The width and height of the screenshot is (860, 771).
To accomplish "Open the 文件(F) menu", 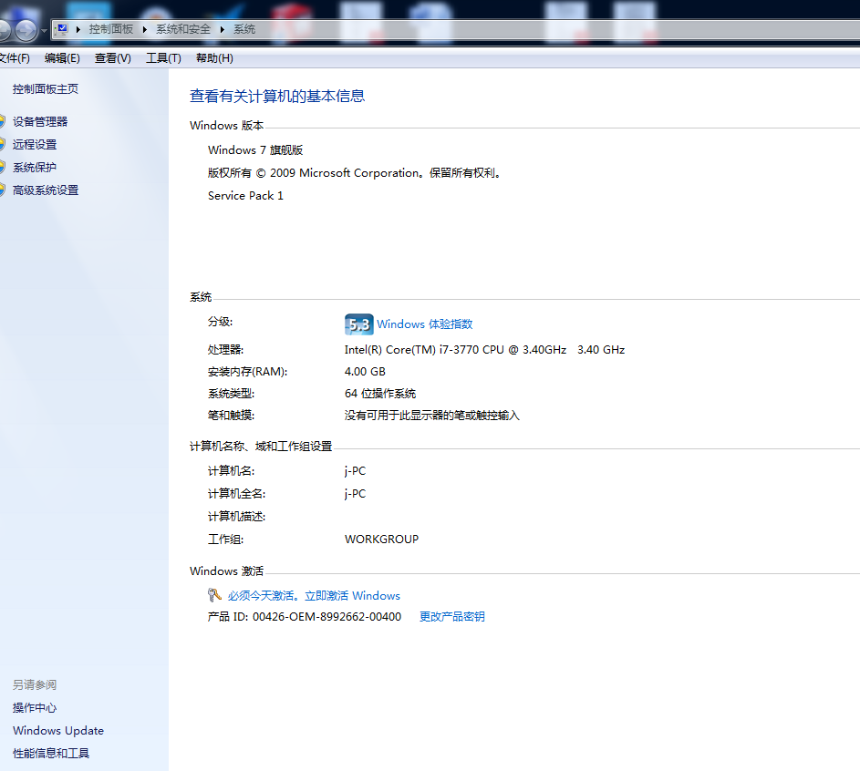I will 15,58.
